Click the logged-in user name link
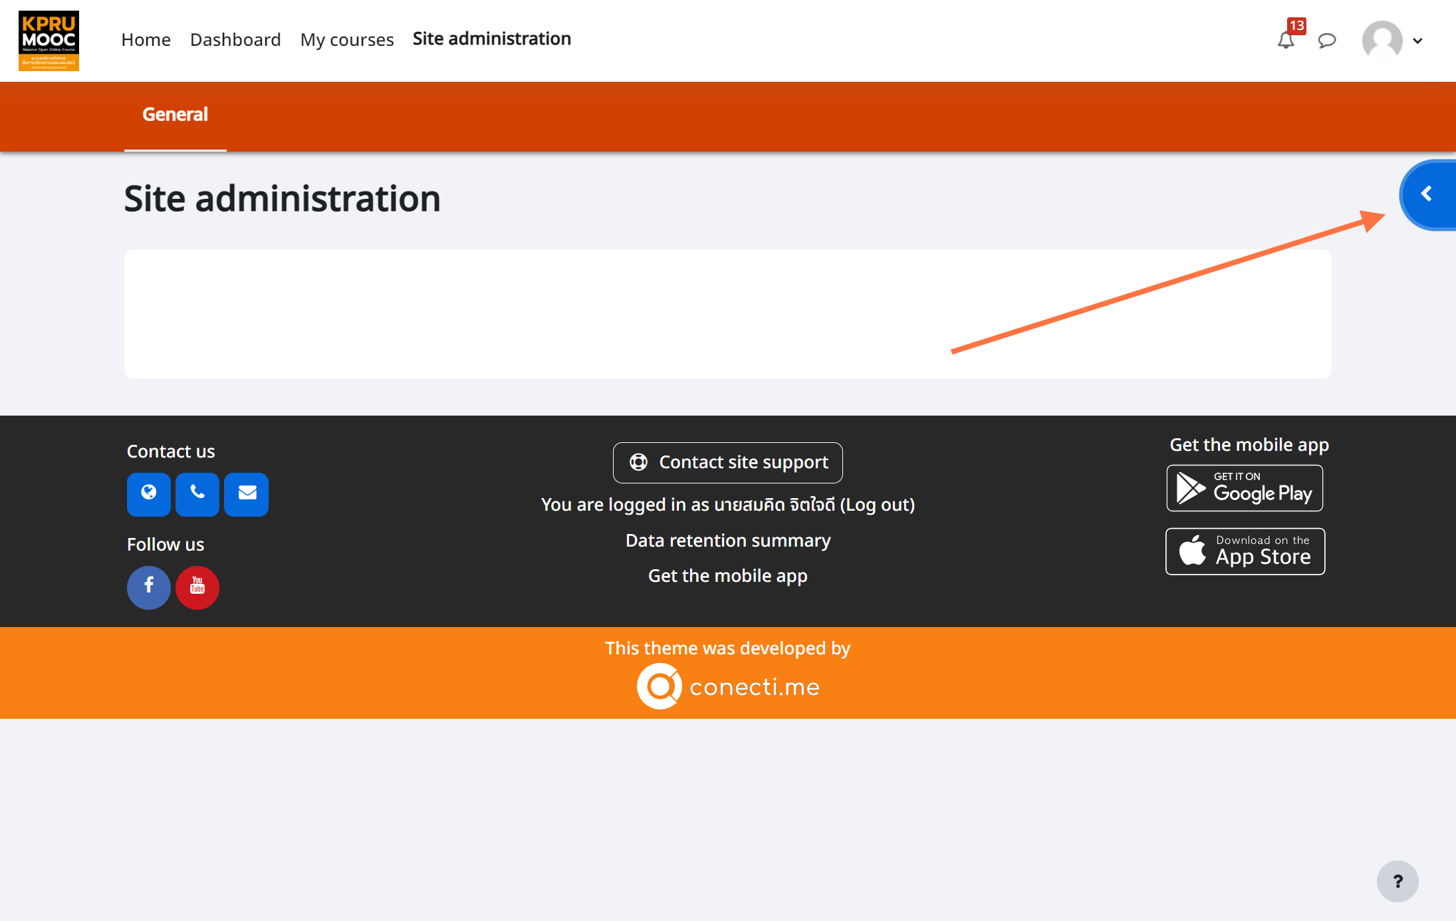1456x921 pixels. (x=775, y=505)
